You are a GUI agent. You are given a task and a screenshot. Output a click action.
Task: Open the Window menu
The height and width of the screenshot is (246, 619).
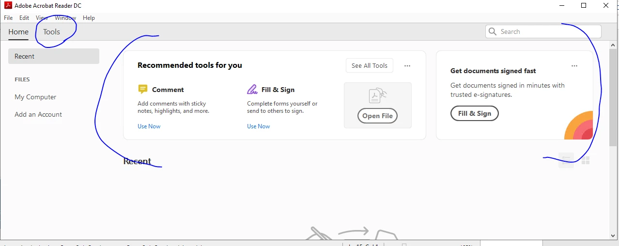(65, 18)
